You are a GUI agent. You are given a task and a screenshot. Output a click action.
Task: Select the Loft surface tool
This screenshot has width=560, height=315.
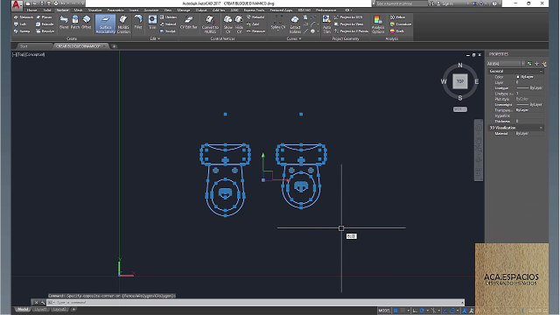tap(20, 24)
